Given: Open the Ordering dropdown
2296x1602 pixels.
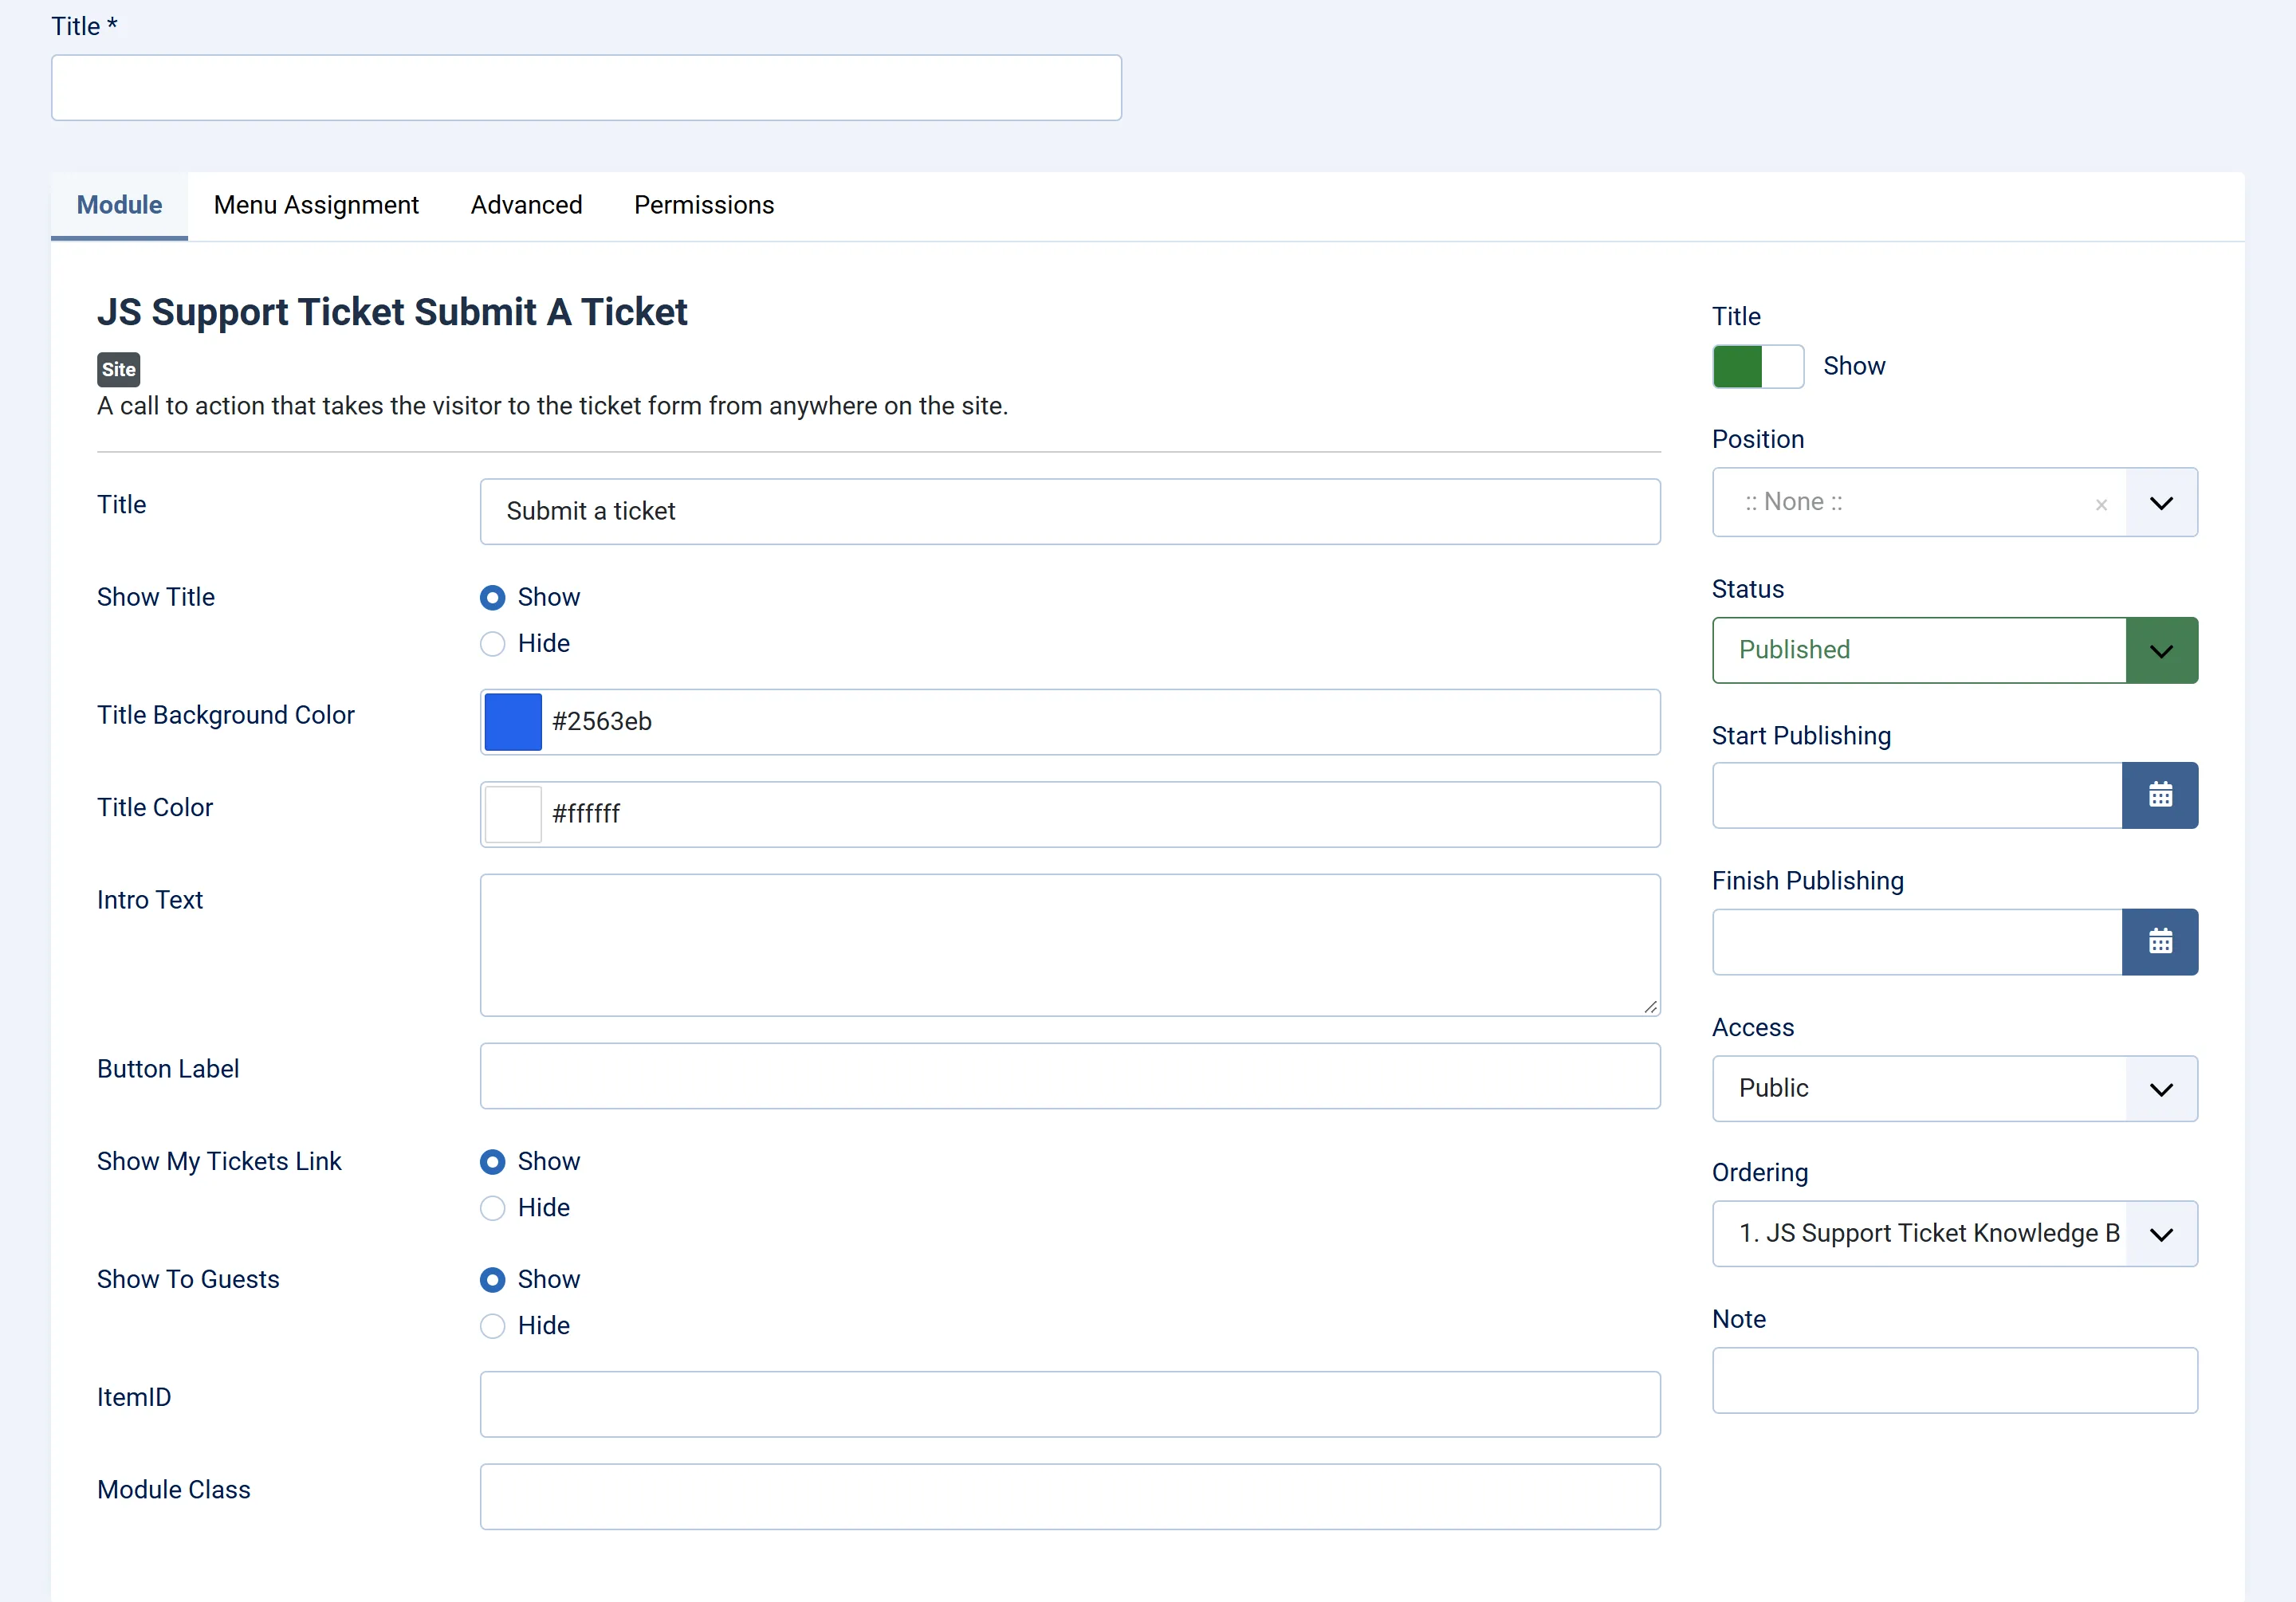Looking at the screenshot, I should (x=1955, y=1233).
